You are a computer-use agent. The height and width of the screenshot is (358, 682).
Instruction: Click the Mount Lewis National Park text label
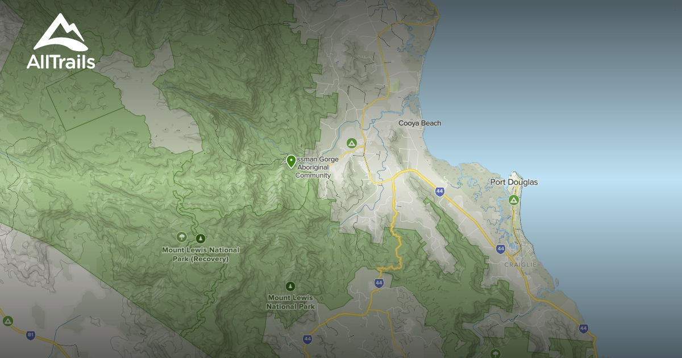290,301
